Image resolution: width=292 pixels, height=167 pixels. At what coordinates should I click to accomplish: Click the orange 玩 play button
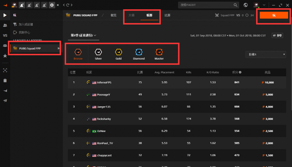[x=274, y=15]
